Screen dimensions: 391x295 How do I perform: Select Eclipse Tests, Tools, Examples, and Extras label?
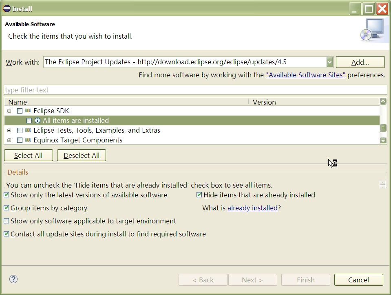click(97, 131)
